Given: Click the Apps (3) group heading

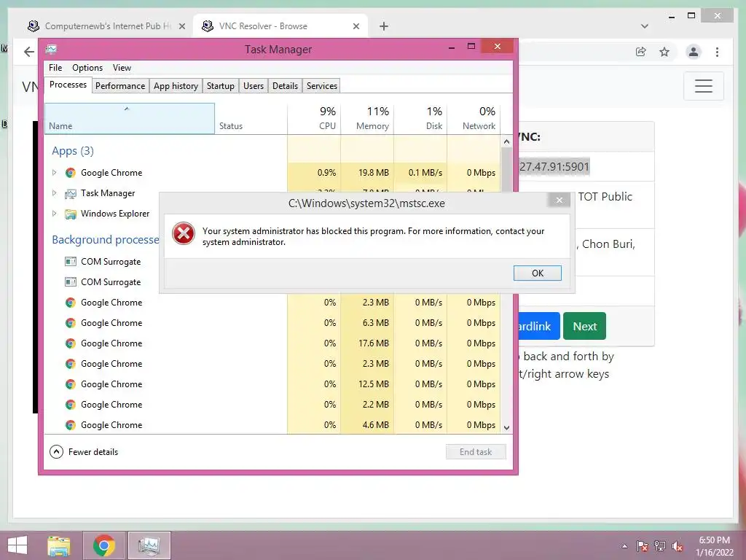Looking at the screenshot, I should [73, 151].
